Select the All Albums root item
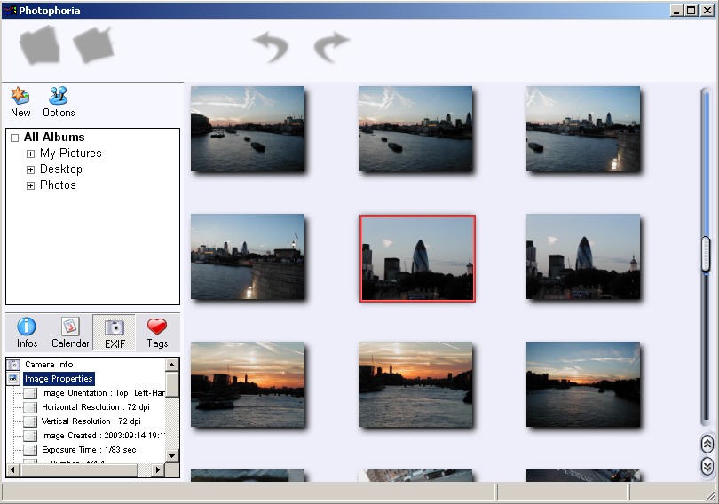Viewport: 719px width, 504px height. click(54, 137)
